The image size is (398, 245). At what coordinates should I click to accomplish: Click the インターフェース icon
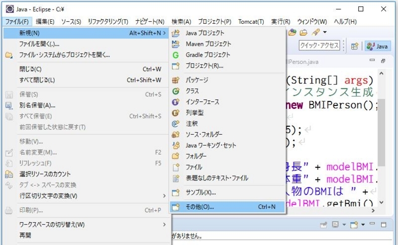coord(176,102)
